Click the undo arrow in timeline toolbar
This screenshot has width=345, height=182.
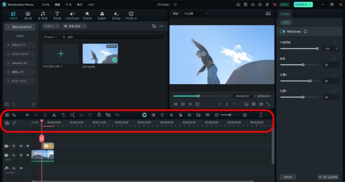27,115
